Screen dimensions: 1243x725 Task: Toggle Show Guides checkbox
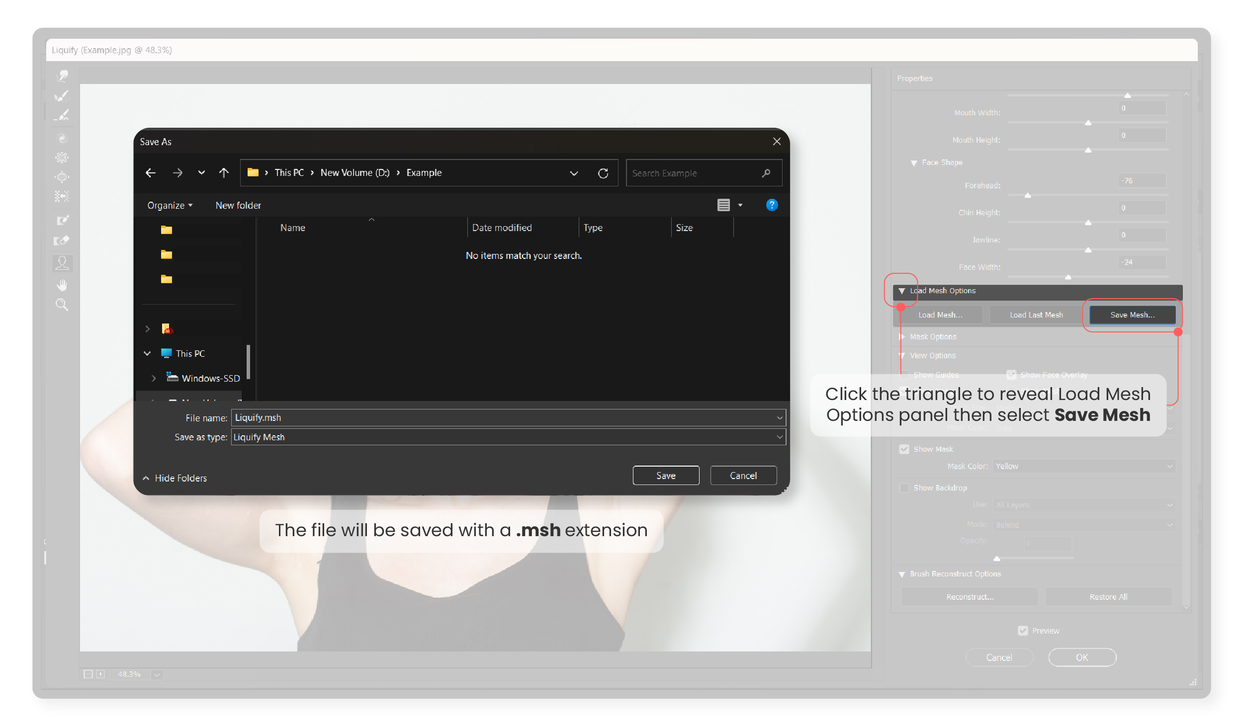(905, 375)
